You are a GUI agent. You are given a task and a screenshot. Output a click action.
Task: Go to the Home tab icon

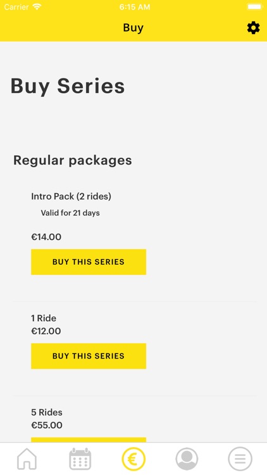[x=27, y=459]
